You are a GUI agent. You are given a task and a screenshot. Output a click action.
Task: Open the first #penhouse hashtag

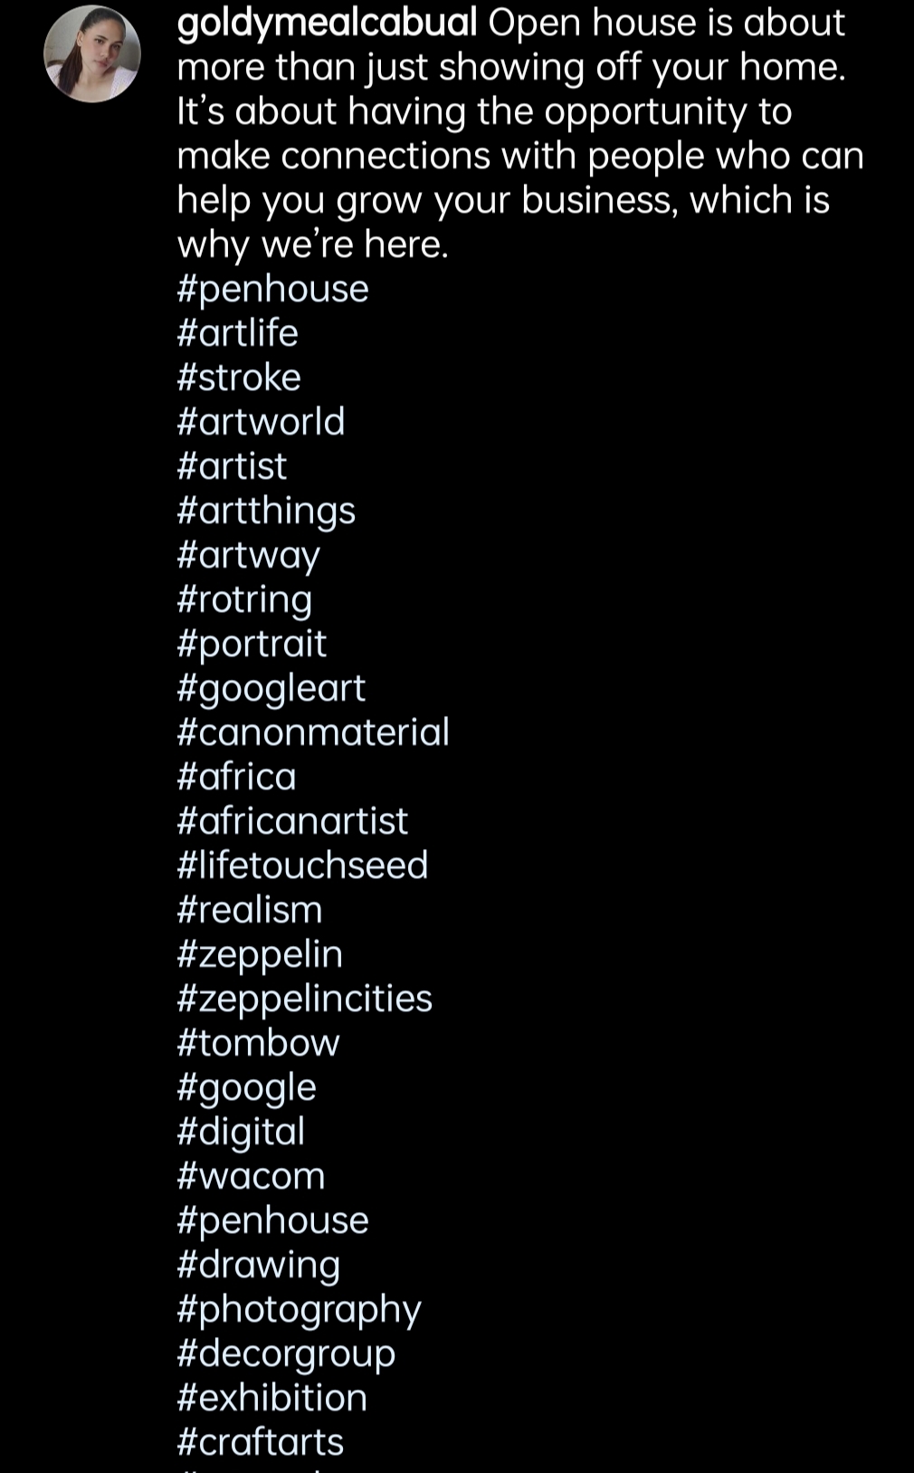[272, 289]
